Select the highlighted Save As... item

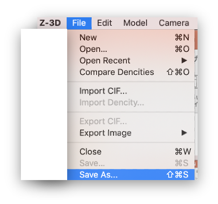[x=131, y=175]
